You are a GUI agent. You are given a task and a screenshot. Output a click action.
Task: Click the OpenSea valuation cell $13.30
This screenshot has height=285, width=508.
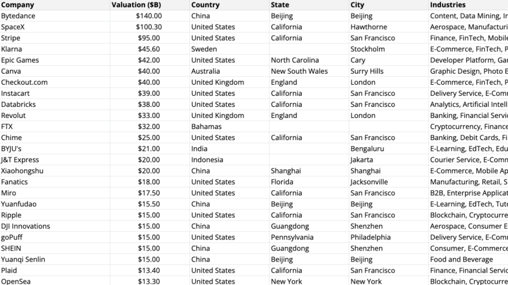tap(150, 281)
